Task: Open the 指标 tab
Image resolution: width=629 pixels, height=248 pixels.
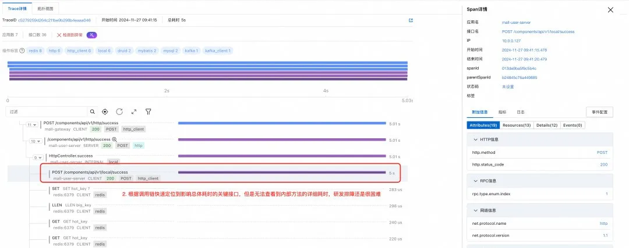Action: point(502,112)
